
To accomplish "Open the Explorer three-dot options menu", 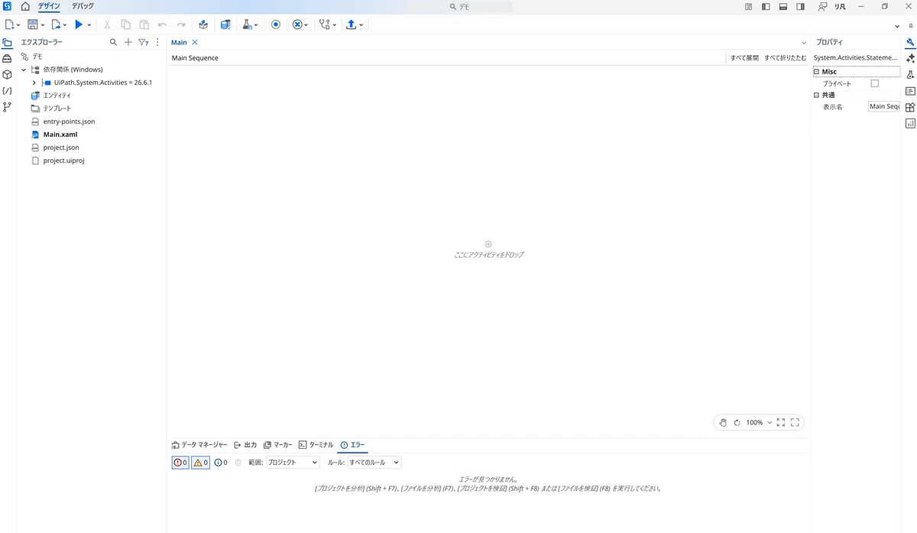I will [157, 42].
